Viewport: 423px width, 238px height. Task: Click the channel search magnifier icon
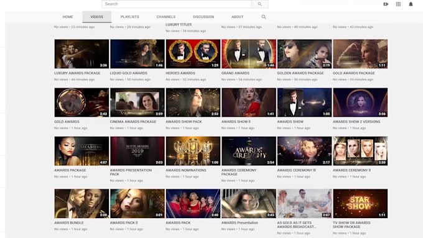[x=264, y=17]
